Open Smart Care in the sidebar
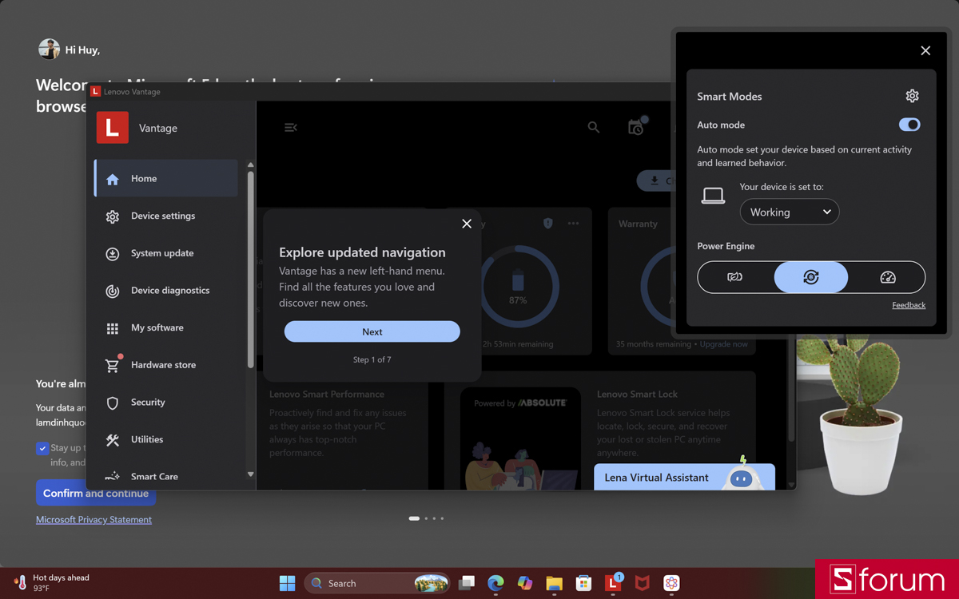This screenshot has width=959, height=599. (166, 476)
